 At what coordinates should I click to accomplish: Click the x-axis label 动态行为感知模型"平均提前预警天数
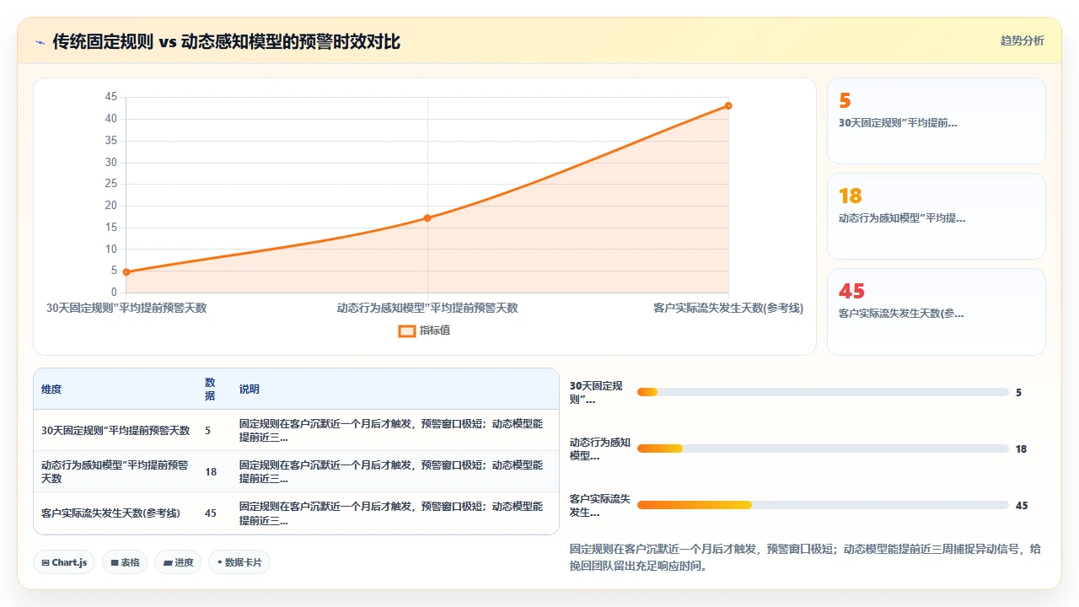click(x=427, y=308)
